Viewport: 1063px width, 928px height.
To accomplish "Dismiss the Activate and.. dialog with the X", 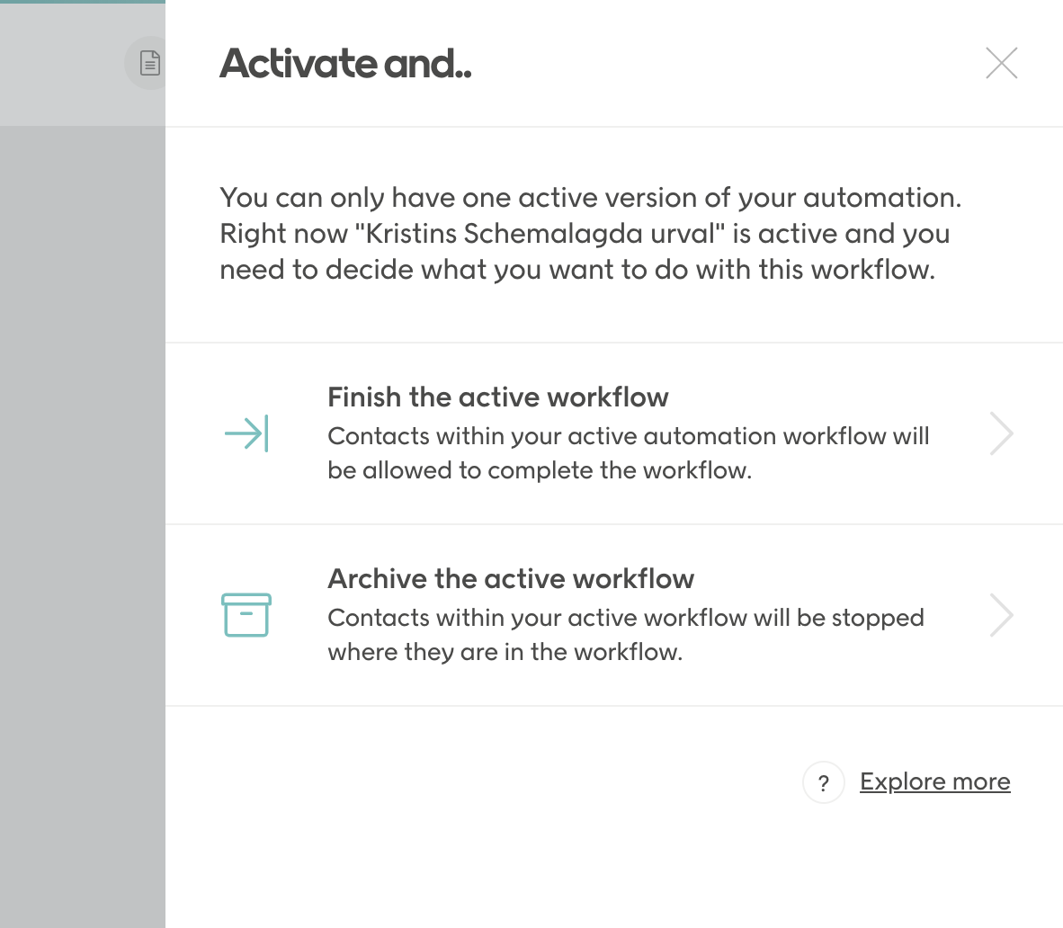I will (x=1001, y=63).
